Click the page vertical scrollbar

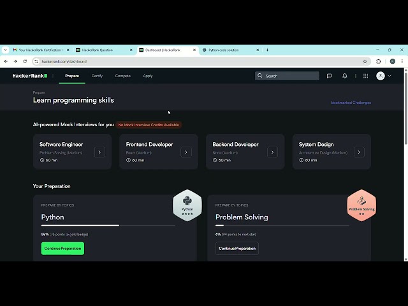405,107
